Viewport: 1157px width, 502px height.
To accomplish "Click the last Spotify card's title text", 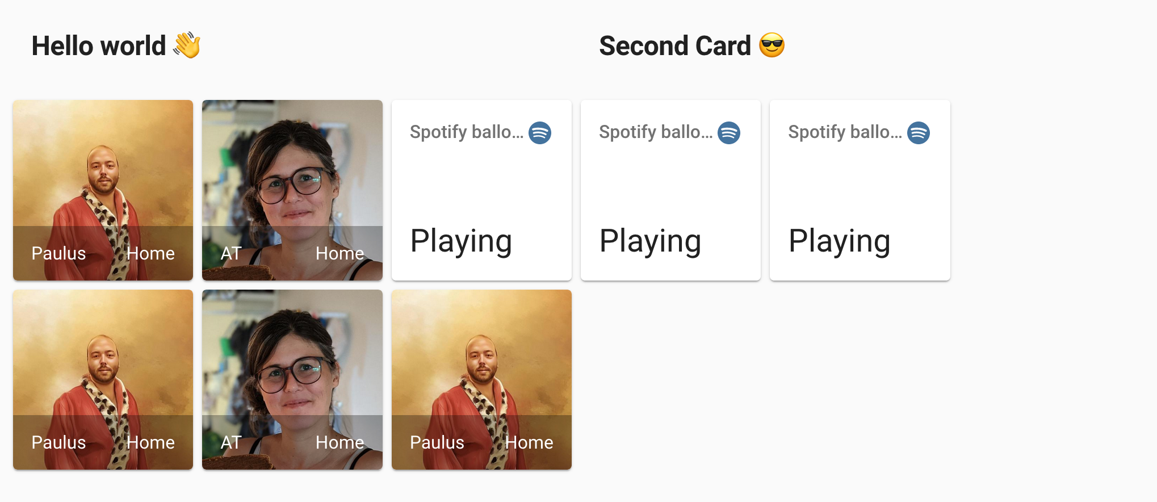I will point(845,132).
